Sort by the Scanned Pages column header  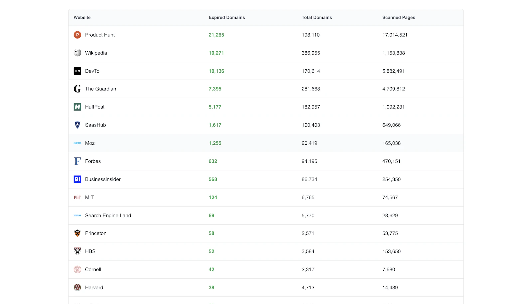tap(399, 17)
